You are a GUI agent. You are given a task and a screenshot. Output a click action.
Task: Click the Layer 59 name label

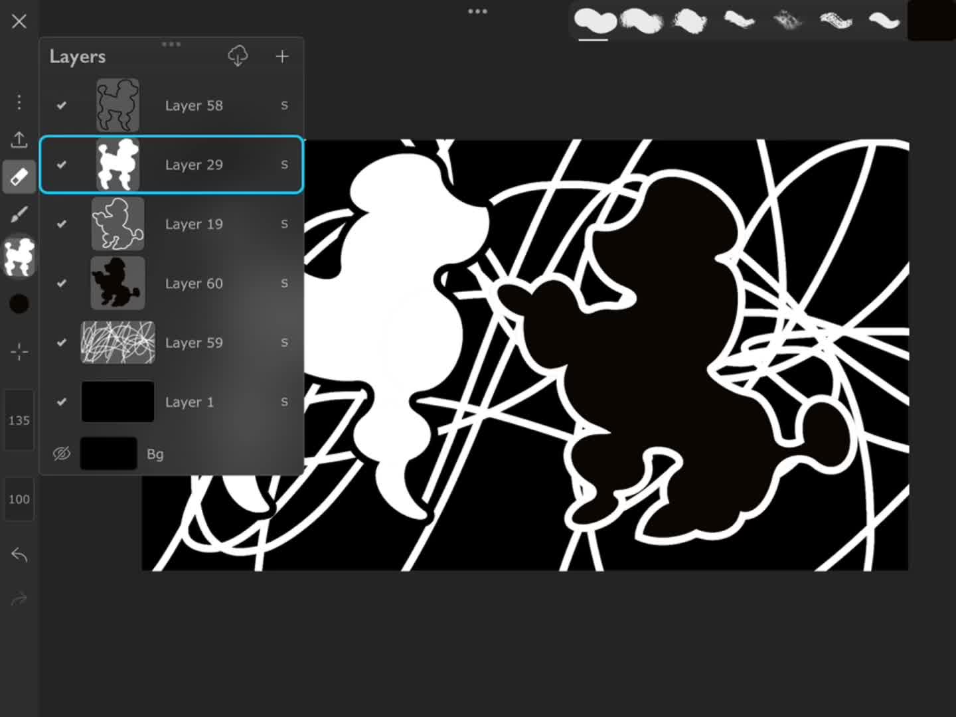coord(194,343)
